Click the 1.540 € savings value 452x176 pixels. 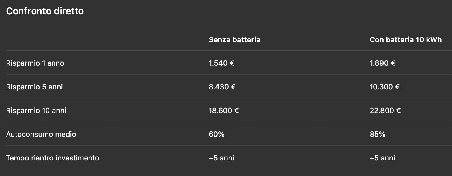click(x=221, y=63)
